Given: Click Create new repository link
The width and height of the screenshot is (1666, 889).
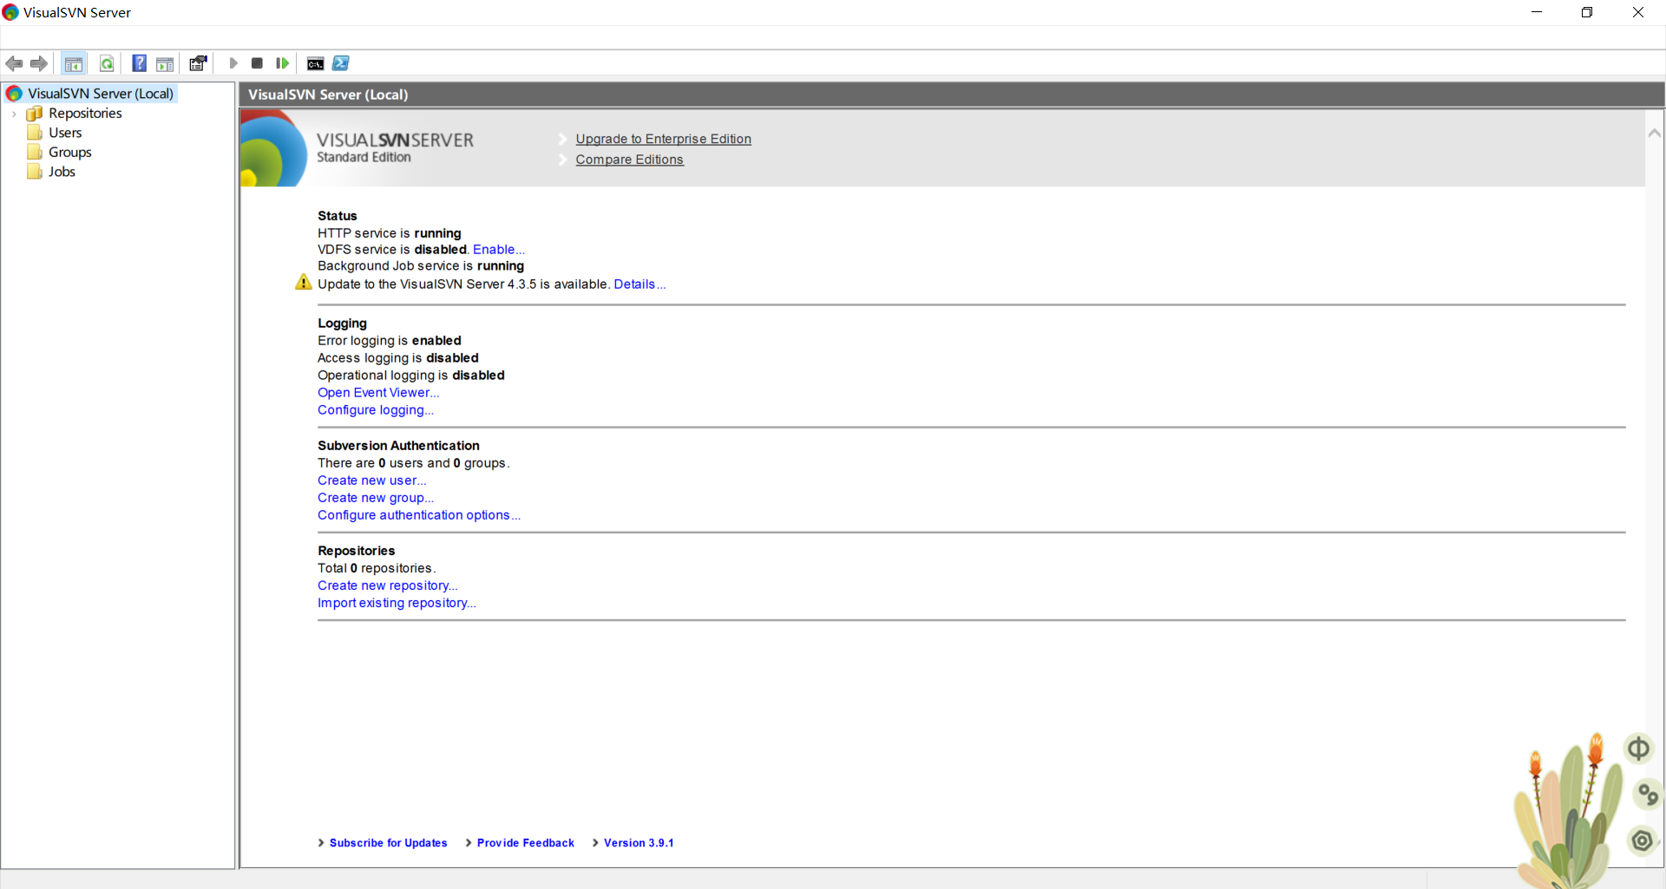Looking at the screenshot, I should click(x=388, y=585).
